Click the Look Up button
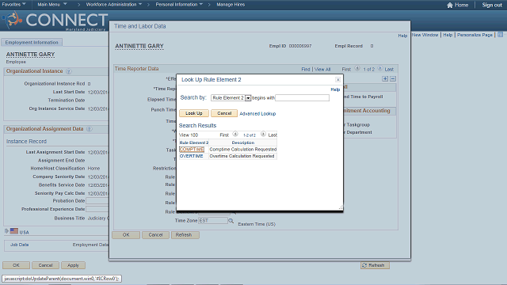 193,113
